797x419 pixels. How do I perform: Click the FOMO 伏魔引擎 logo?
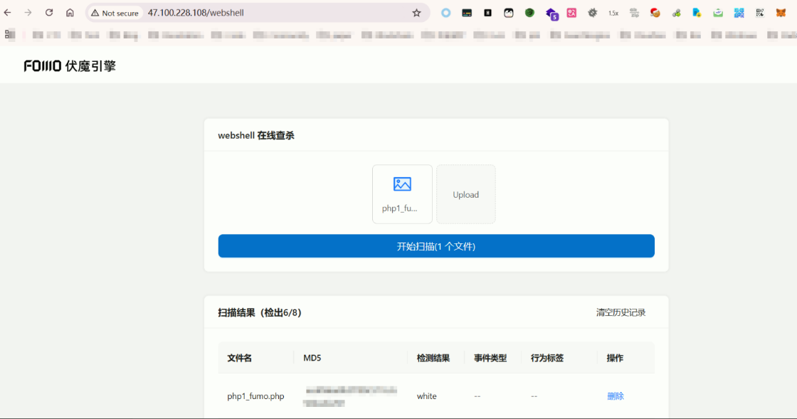click(x=70, y=66)
